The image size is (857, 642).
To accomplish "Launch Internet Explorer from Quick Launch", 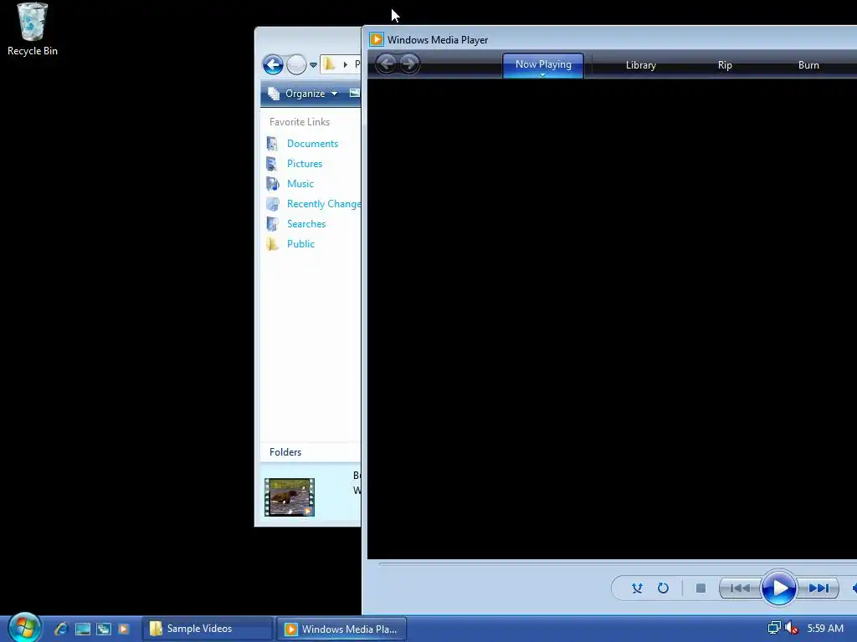I will tap(61, 629).
